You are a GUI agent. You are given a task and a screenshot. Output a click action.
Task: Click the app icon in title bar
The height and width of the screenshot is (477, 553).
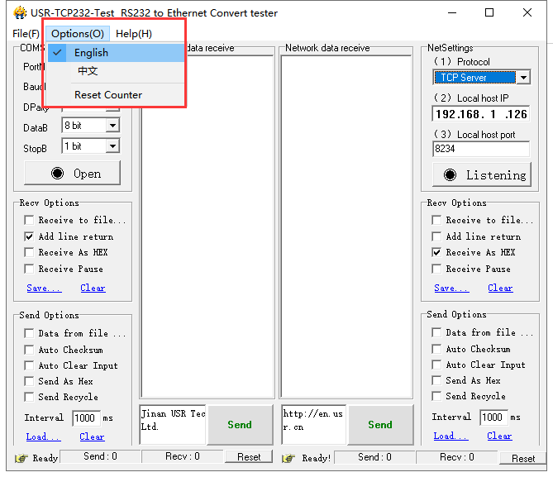tap(20, 13)
